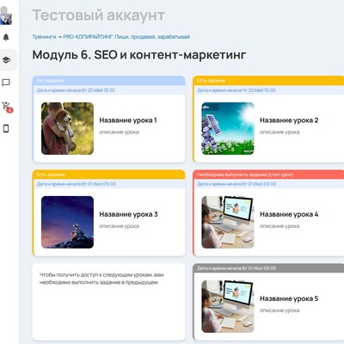Viewport: 344px width, 344px height.
Task: Open PRO-КОПИРАЙТИНГ breadcrumb link
Action: (x=126, y=37)
